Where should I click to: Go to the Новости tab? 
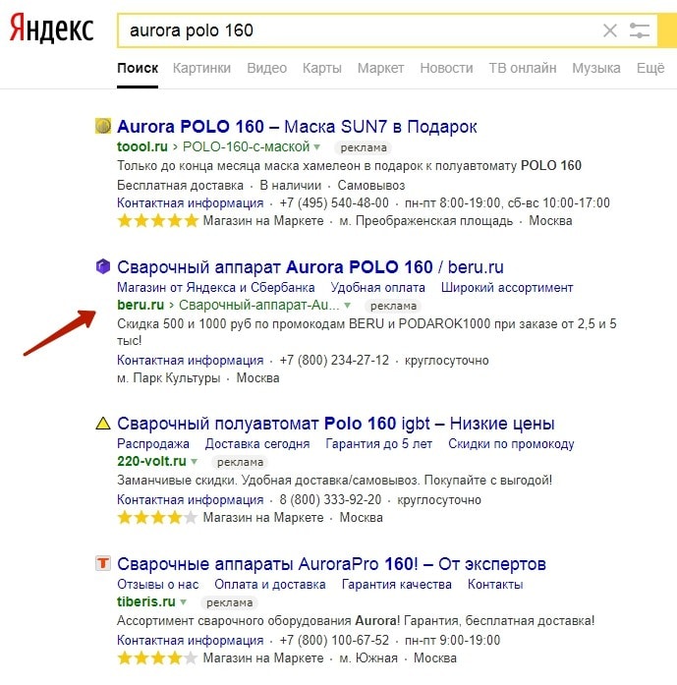click(446, 68)
